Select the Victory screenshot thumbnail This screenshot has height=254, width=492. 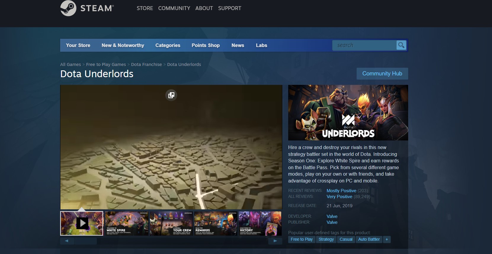tap(260, 223)
